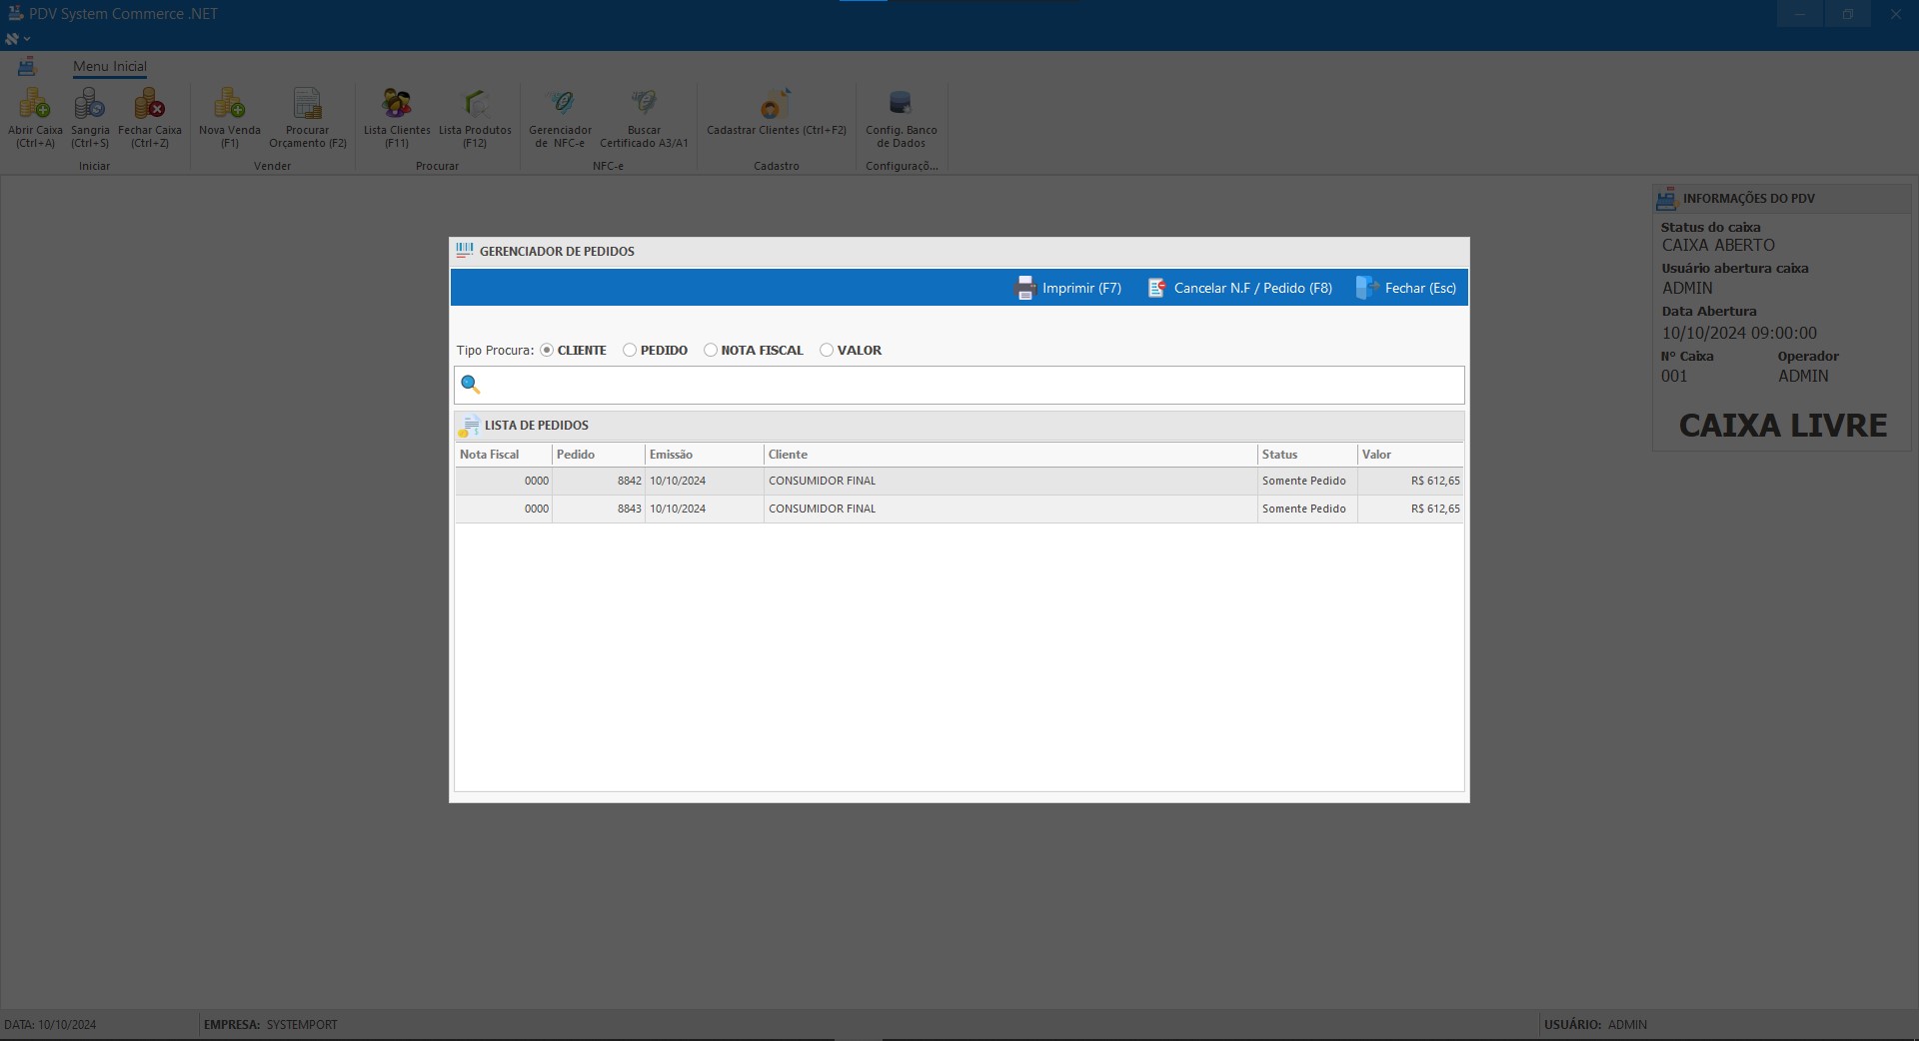Switch to the Menu Inicial tab

110,67
